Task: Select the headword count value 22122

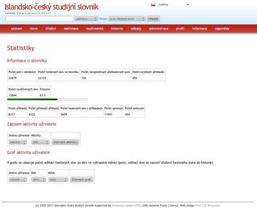Action: click(x=42, y=78)
